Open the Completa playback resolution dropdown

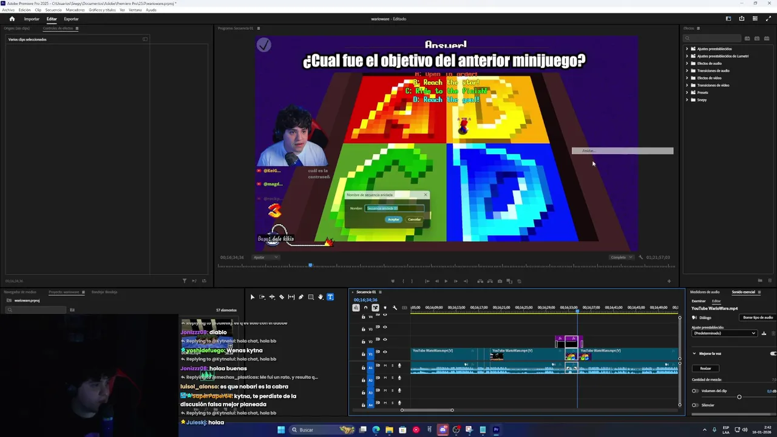coord(621,257)
